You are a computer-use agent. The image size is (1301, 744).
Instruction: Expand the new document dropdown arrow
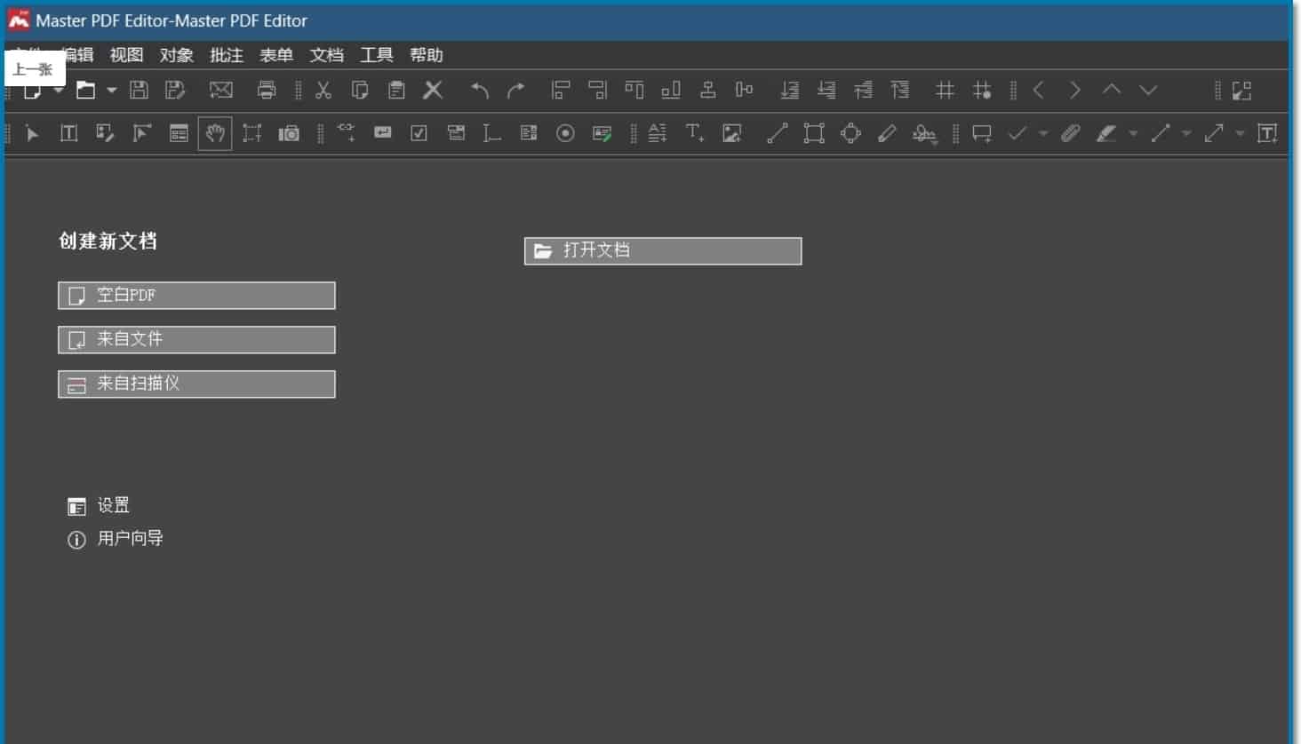tap(58, 90)
